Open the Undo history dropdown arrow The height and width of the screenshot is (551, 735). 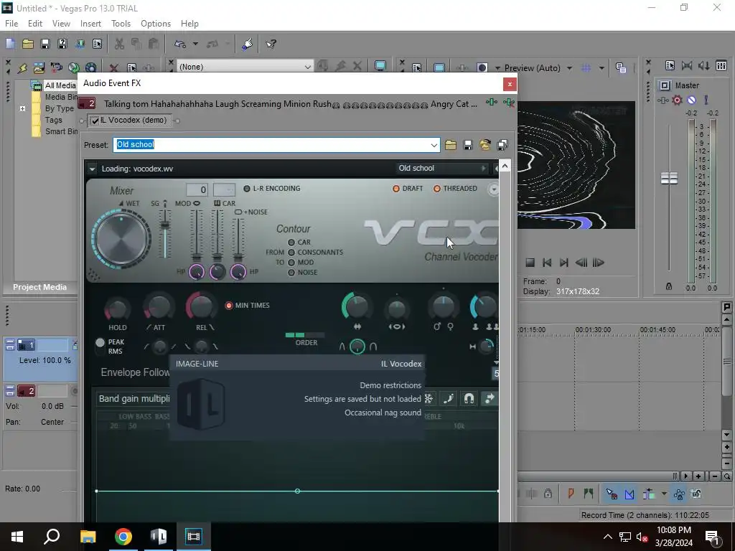195,44
